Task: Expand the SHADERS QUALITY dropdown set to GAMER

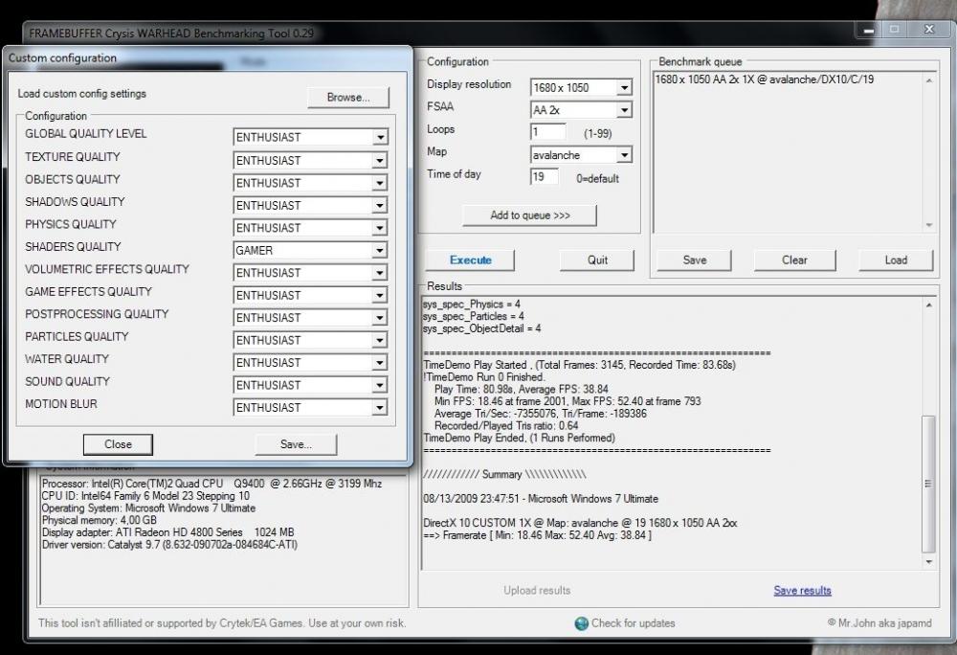Action: (310, 250)
